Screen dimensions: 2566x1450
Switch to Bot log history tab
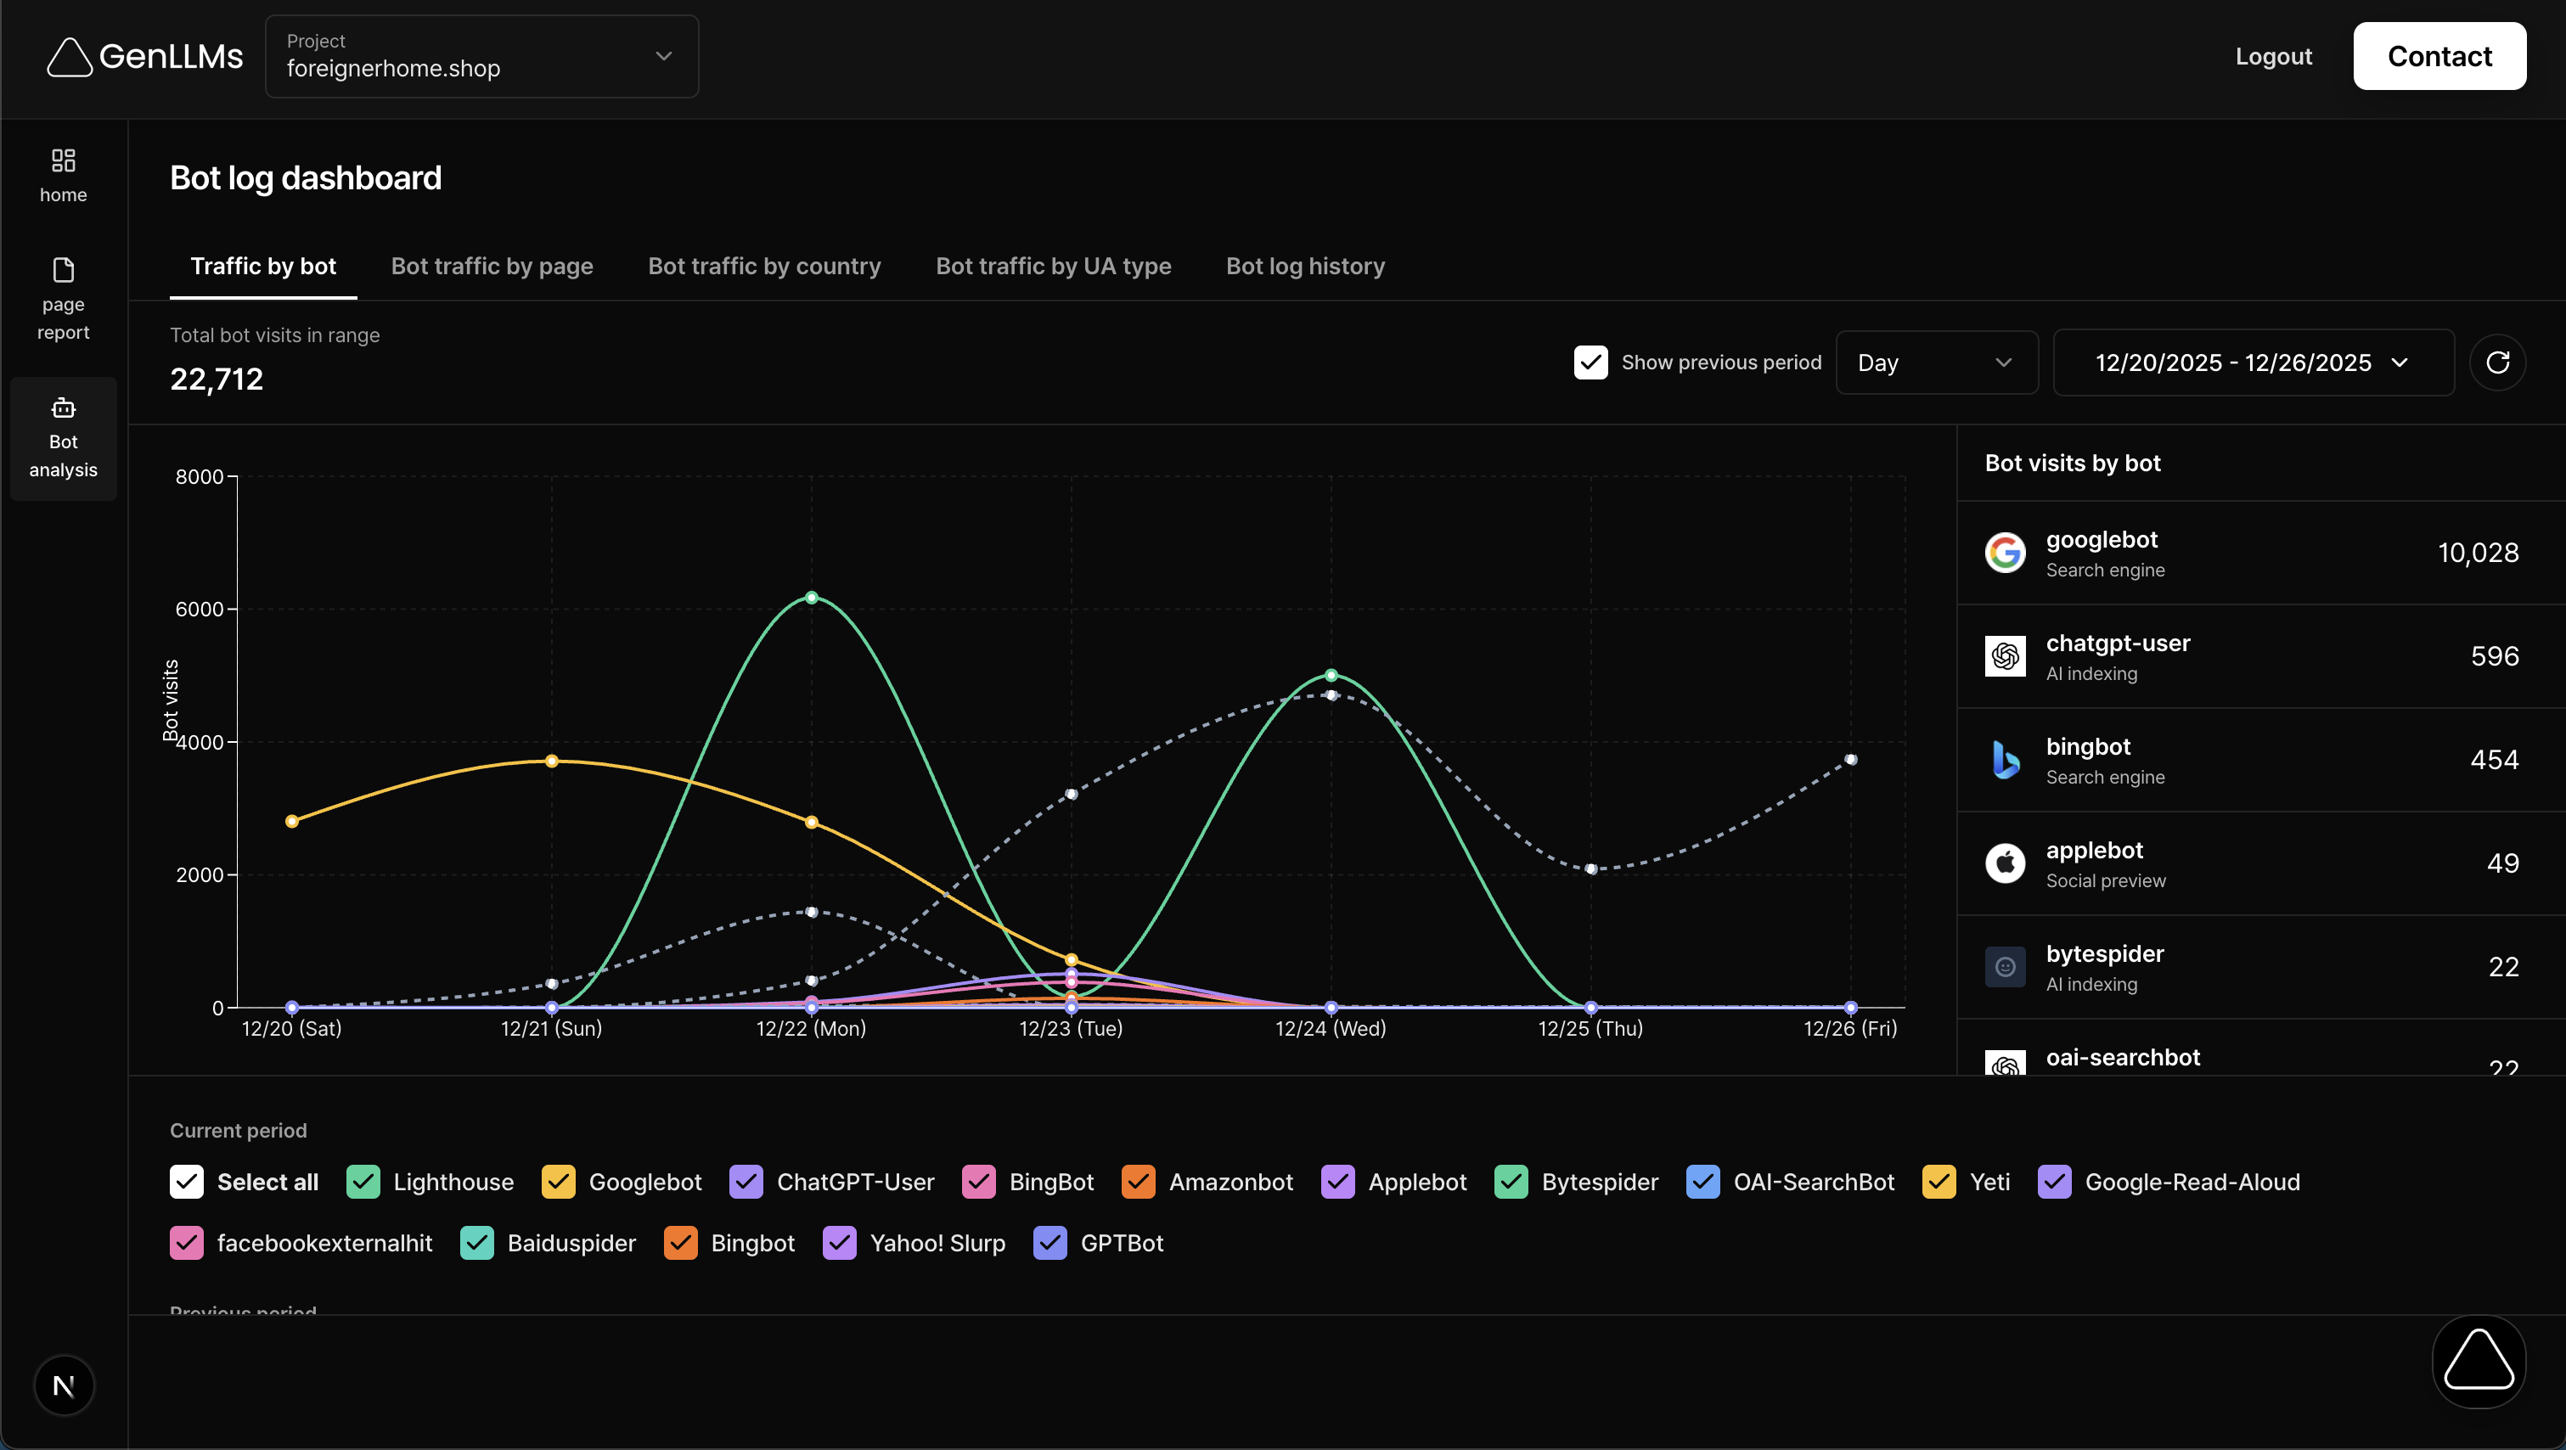[x=1305, y=266]
